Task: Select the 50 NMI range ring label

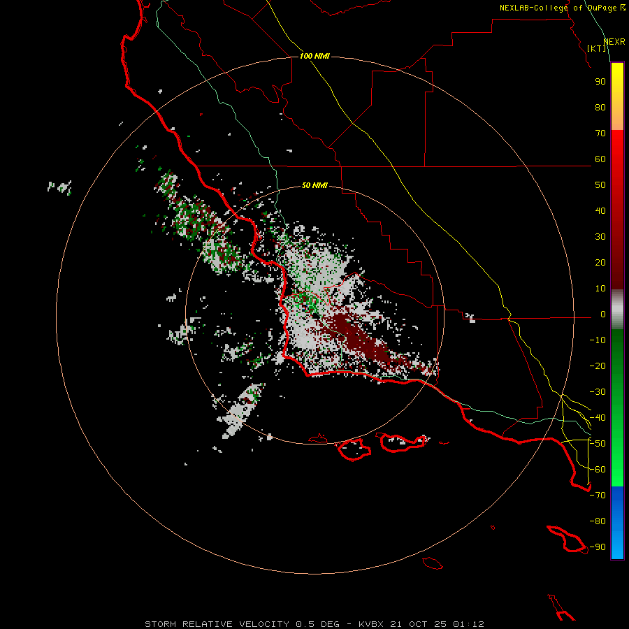Action: [x=314, y=185]
